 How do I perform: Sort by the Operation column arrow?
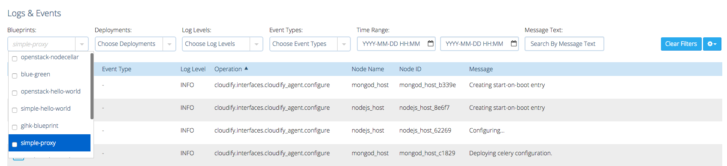(x=246, y=69)
